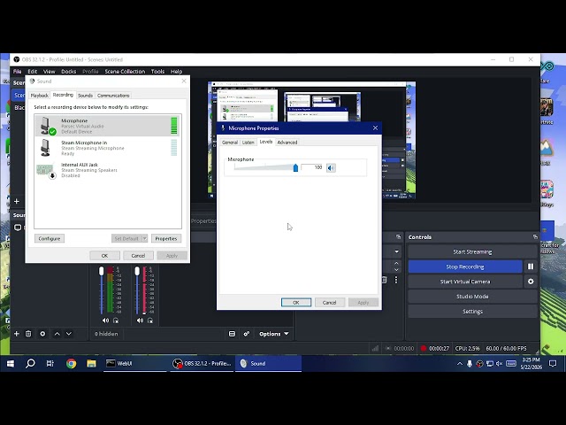Screen dimensions: 566x425
Task: Decrease transition duration with down stepper
Action: [x=397, y=269]
